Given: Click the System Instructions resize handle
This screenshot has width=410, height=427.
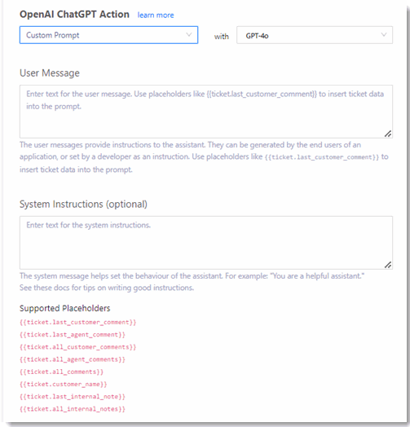Looking at the screenshot, I should 388,265.
